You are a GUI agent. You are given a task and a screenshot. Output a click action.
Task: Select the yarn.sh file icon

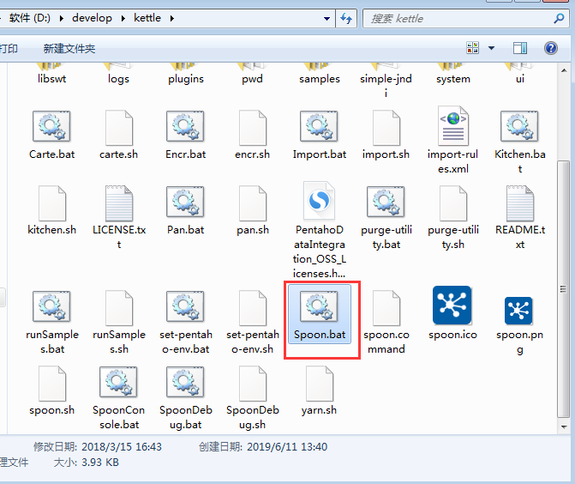319,384
